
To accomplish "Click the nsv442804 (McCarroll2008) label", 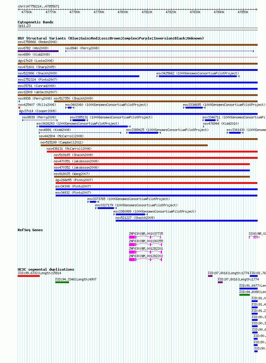I will [61, 136].
